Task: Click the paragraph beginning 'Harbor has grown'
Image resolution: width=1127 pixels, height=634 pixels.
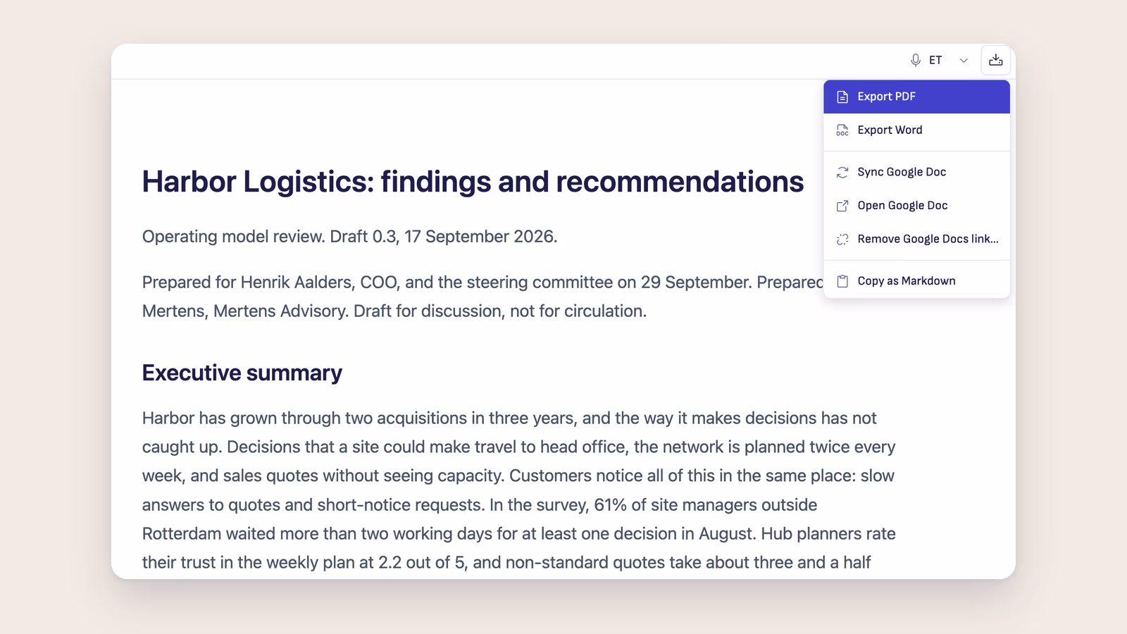Action: coord(519,490)
